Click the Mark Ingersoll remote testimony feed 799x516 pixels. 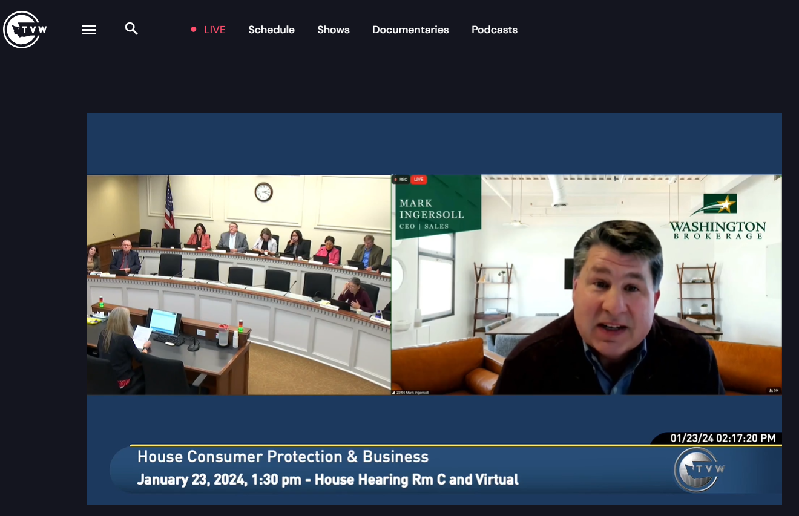coord(587,285)
